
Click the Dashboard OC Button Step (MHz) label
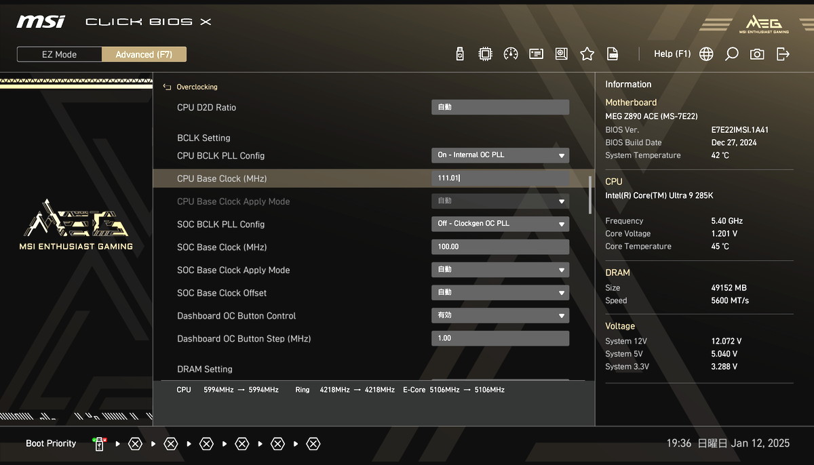click(244, 339)
